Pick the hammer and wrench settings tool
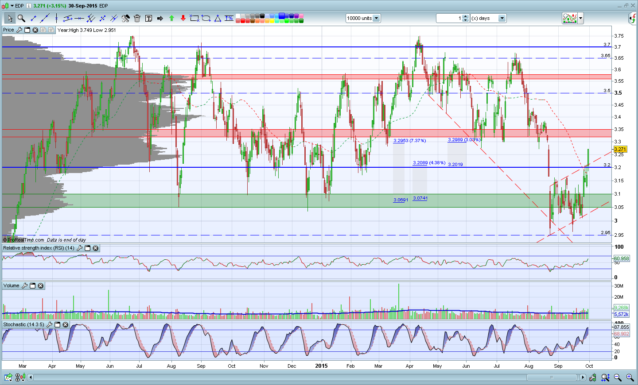Screen dimensions: 638x385 point(125,18)
